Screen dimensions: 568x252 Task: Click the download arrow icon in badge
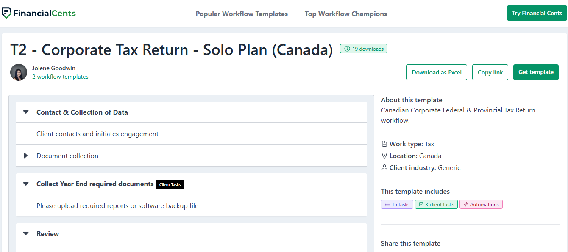coord(347,49)
